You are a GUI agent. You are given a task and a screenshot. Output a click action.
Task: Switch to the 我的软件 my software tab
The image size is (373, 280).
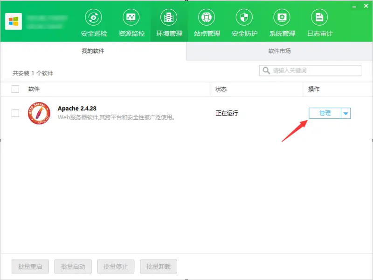[92, 51]
